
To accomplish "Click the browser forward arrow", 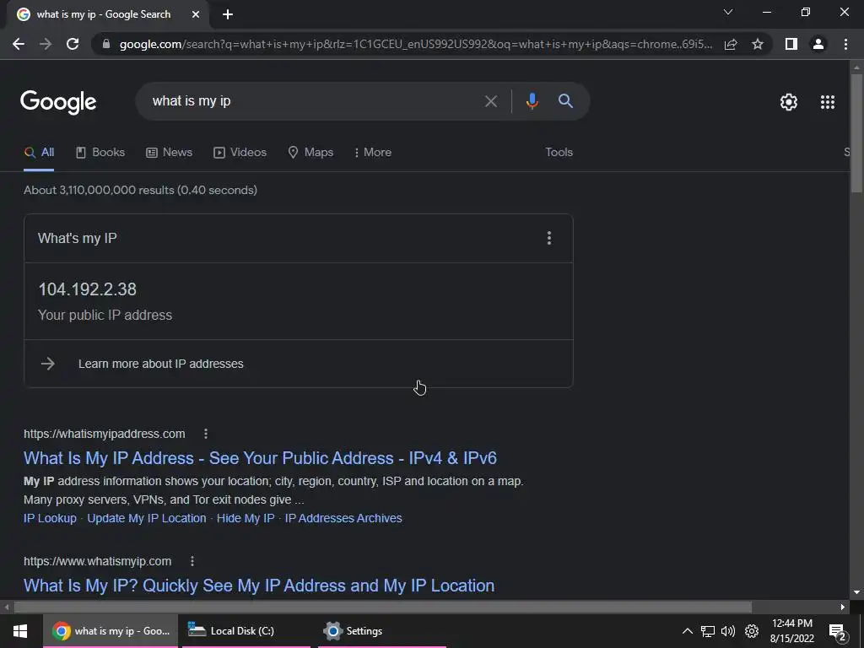I will pos(46,44).
